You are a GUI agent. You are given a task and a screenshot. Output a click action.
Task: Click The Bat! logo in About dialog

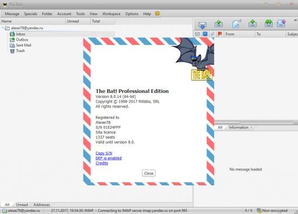click(x=202, y=75)
